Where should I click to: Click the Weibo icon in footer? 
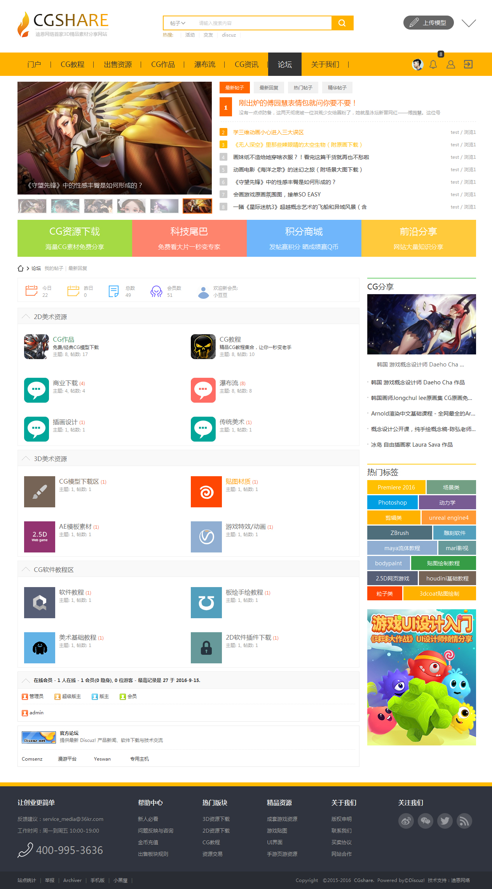coord(406,821)
